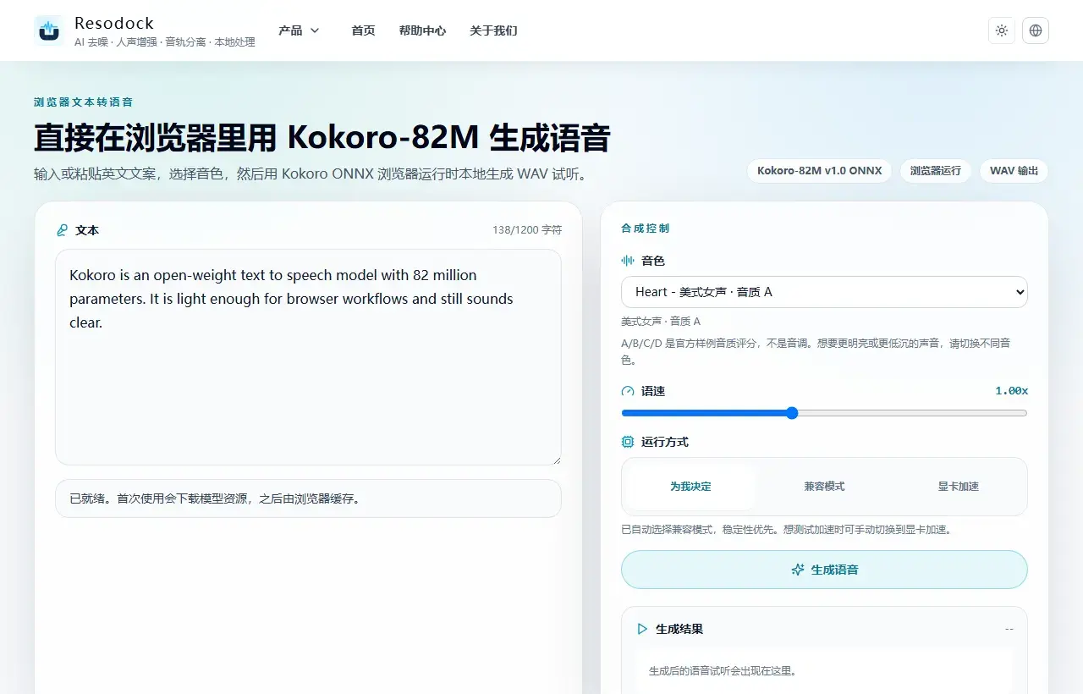Click the 语速 gauge icon
Image resolution: width=1083 pixels, height=694 pixels.
pos(628,391)
